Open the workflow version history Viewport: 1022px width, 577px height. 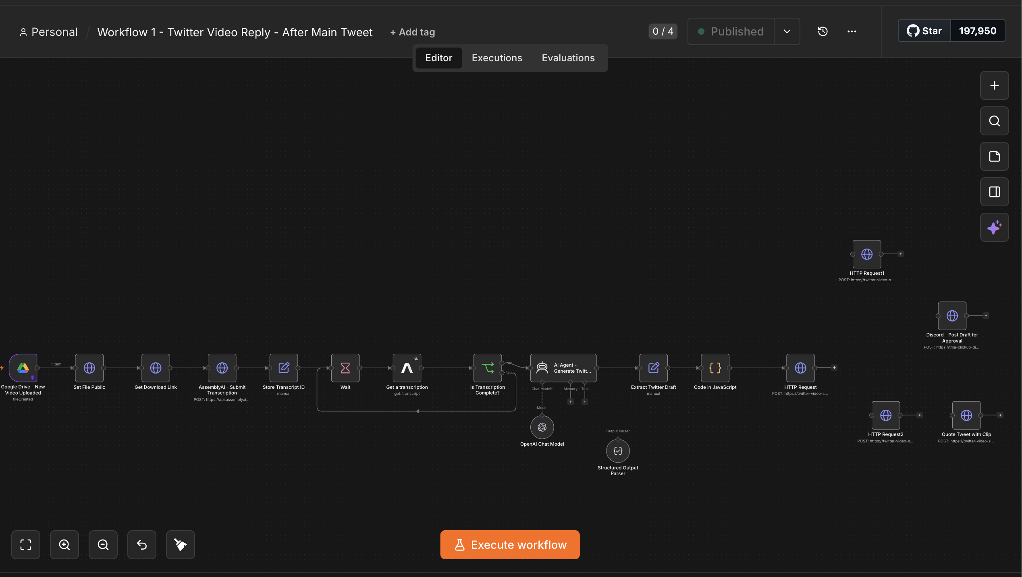tap(823, 31)
